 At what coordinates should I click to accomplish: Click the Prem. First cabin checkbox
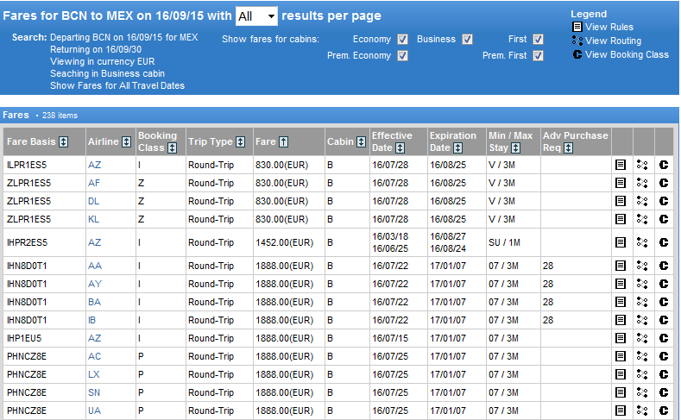(538, 56)
